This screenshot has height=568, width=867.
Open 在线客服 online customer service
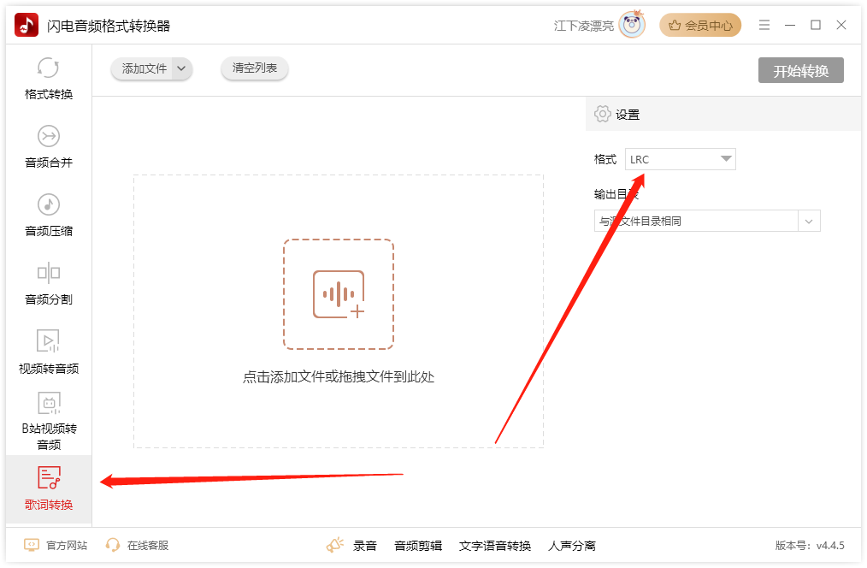[x=138, y=545]
